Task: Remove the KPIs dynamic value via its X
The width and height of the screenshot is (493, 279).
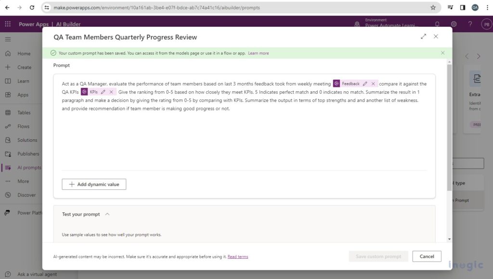Action: [111, 92]
